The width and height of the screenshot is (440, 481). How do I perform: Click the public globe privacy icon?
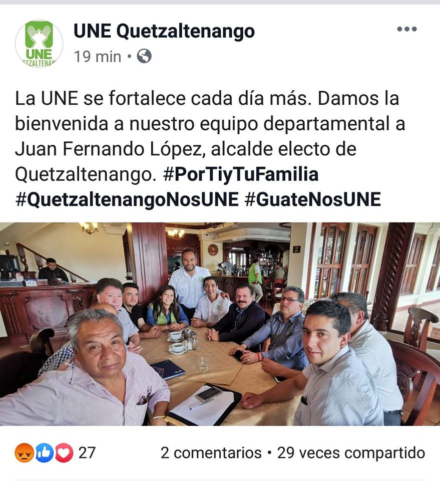pyautogui.click(x=144, y=56)
